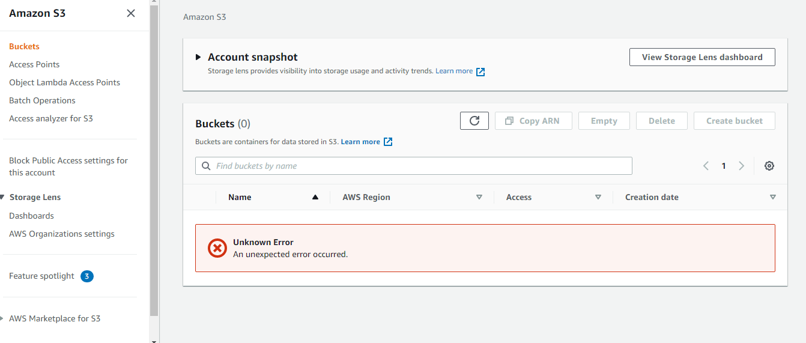Open Storage Lens Dashboards
This screenshot has height=343, width=806.
(x=31, y=216)
